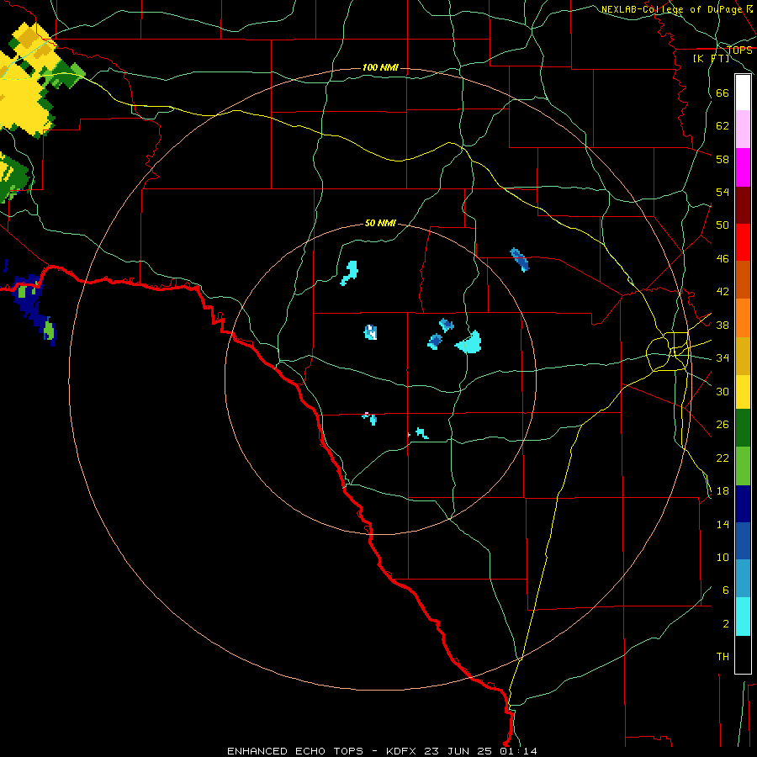Screen dimensions: 757x757
Task: Click the black TH threshold legend swatch
Action: click(x=743, y=654)
